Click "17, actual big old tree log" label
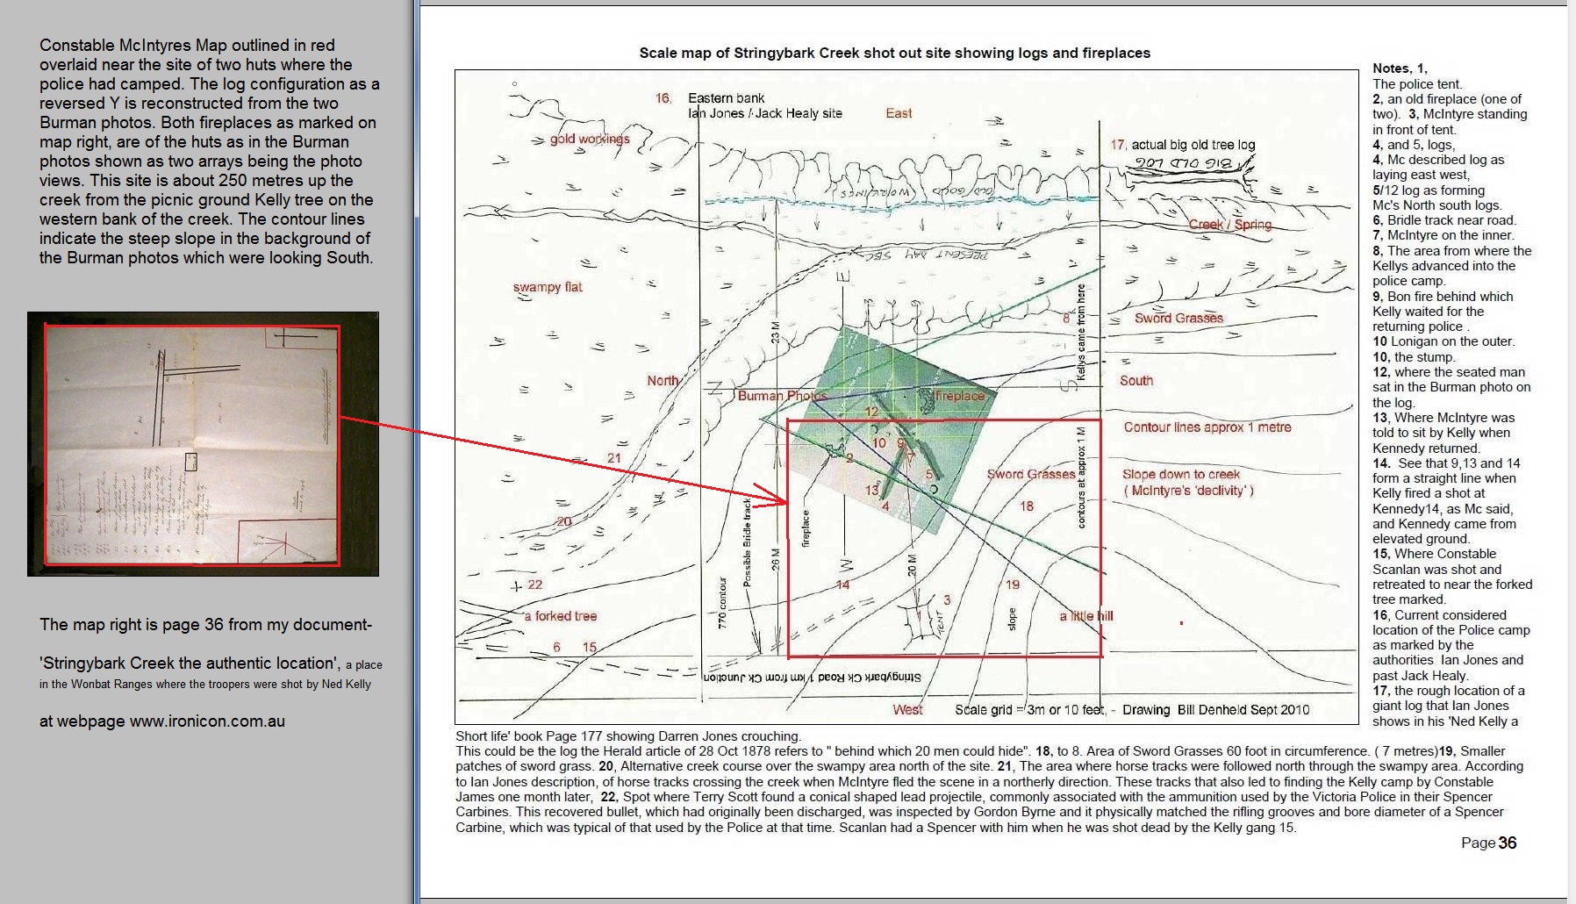 (1182, 145)
